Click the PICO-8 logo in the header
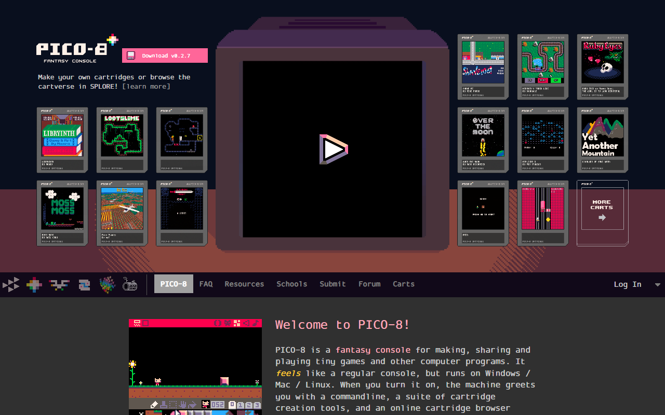Screen dimensions: 665x415 pyautogui.click(x=77, y=48)
